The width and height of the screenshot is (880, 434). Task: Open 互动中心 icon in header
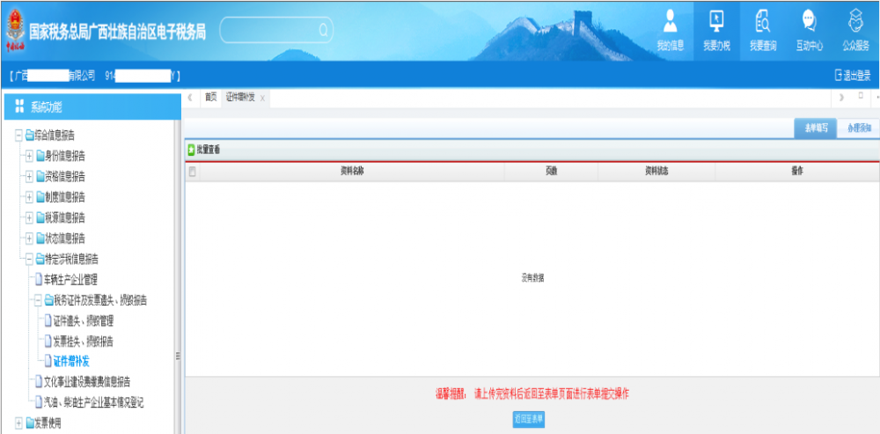point(809,30)
